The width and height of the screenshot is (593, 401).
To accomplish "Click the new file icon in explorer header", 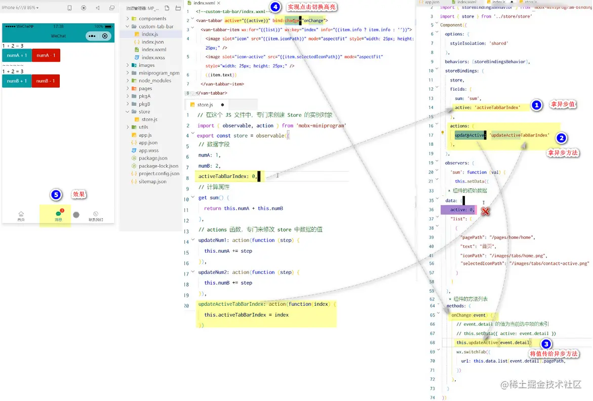I will 167,8.
